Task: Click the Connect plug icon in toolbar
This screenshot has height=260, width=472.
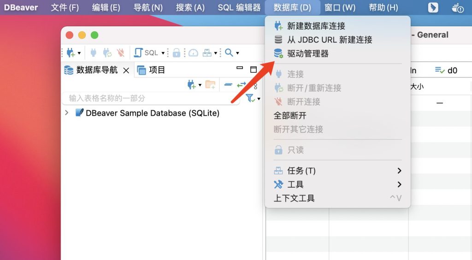Action: (x=93, y=53)
